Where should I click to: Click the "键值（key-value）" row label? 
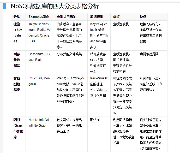tap(18, 33)
